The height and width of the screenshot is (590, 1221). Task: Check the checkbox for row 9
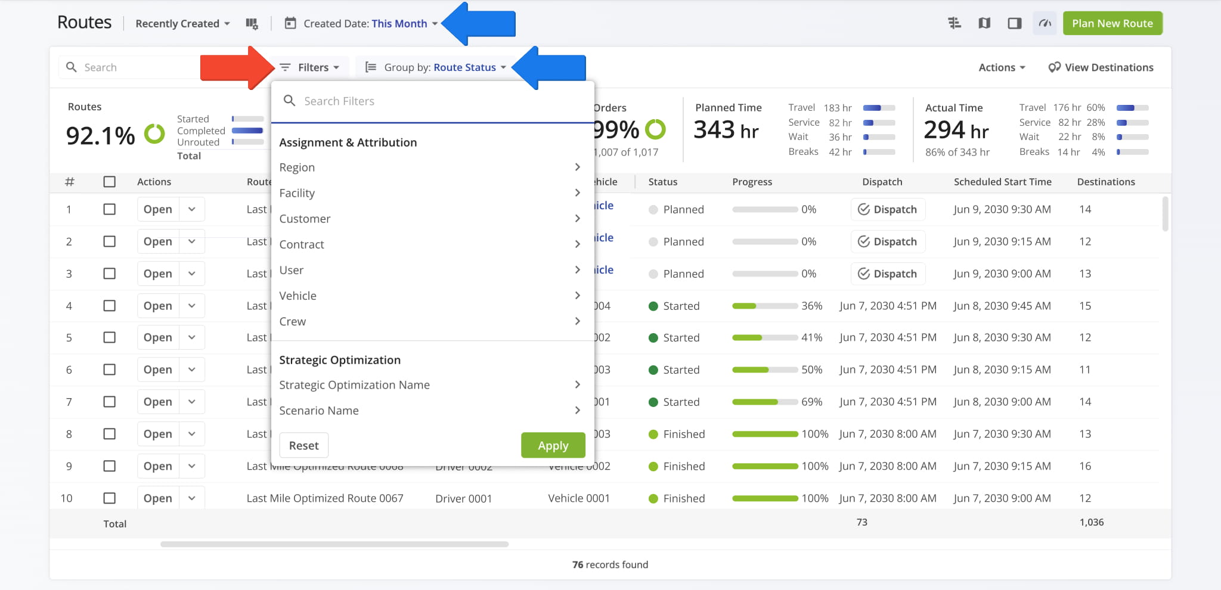(109, 466)
